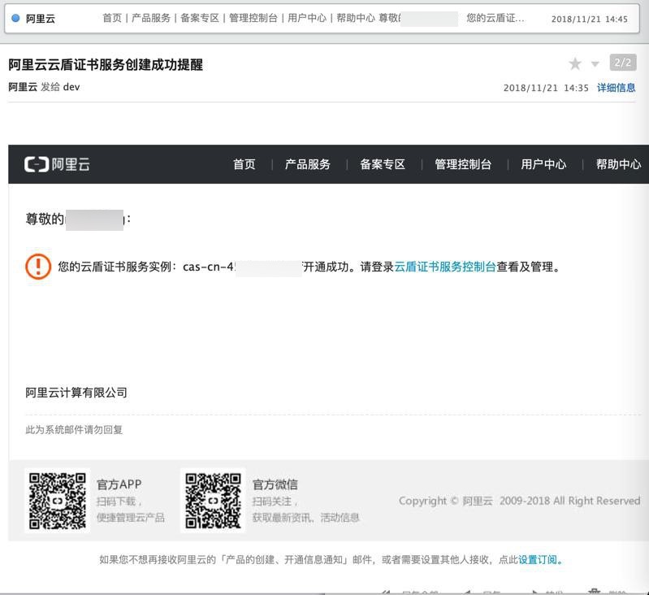
Task: Click 阿里云计算有限公司 signature text
Action: 76,393
